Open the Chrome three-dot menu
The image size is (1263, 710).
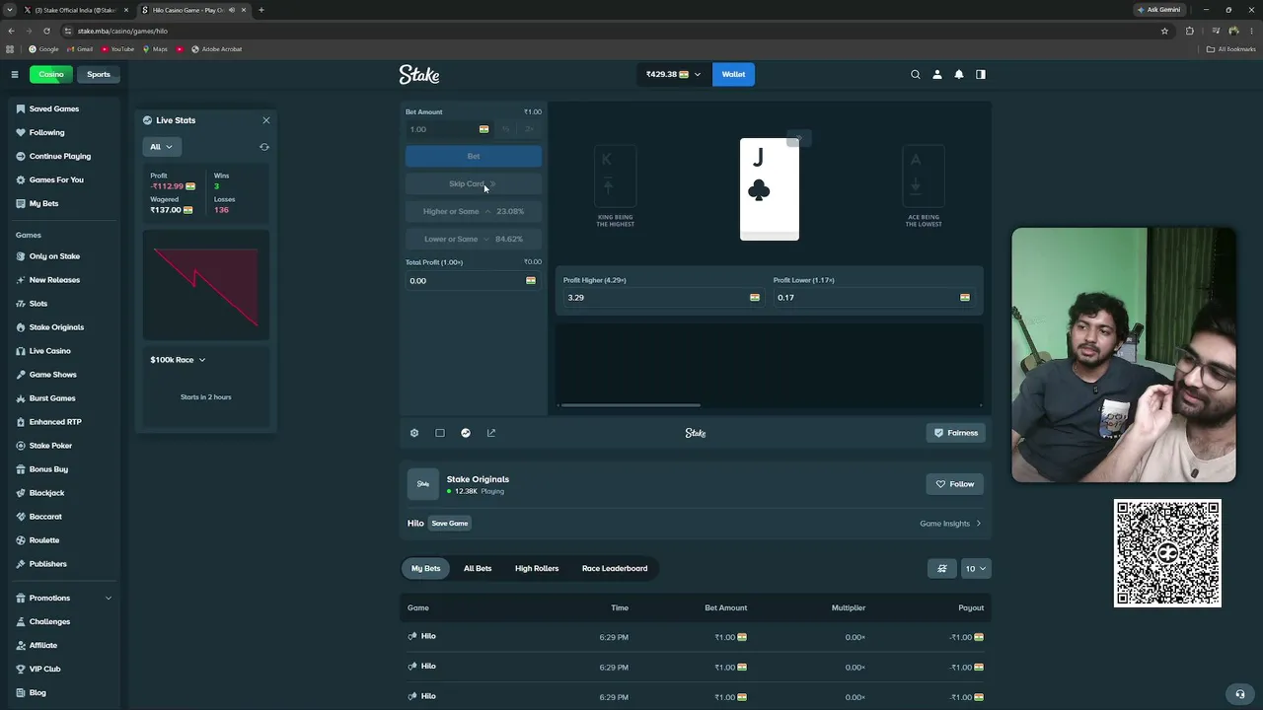coord(1250,31)
